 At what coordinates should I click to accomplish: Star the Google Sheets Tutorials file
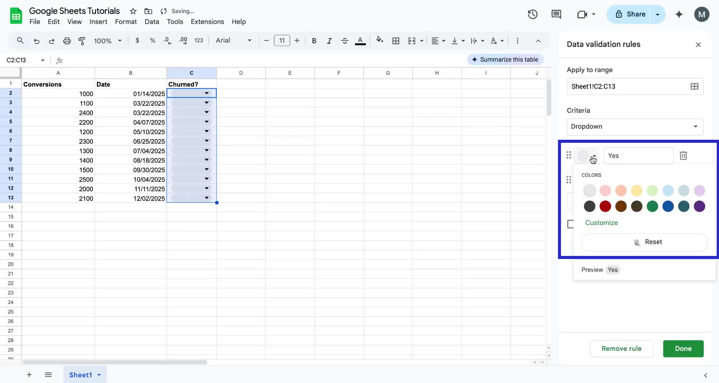[133, 11]
